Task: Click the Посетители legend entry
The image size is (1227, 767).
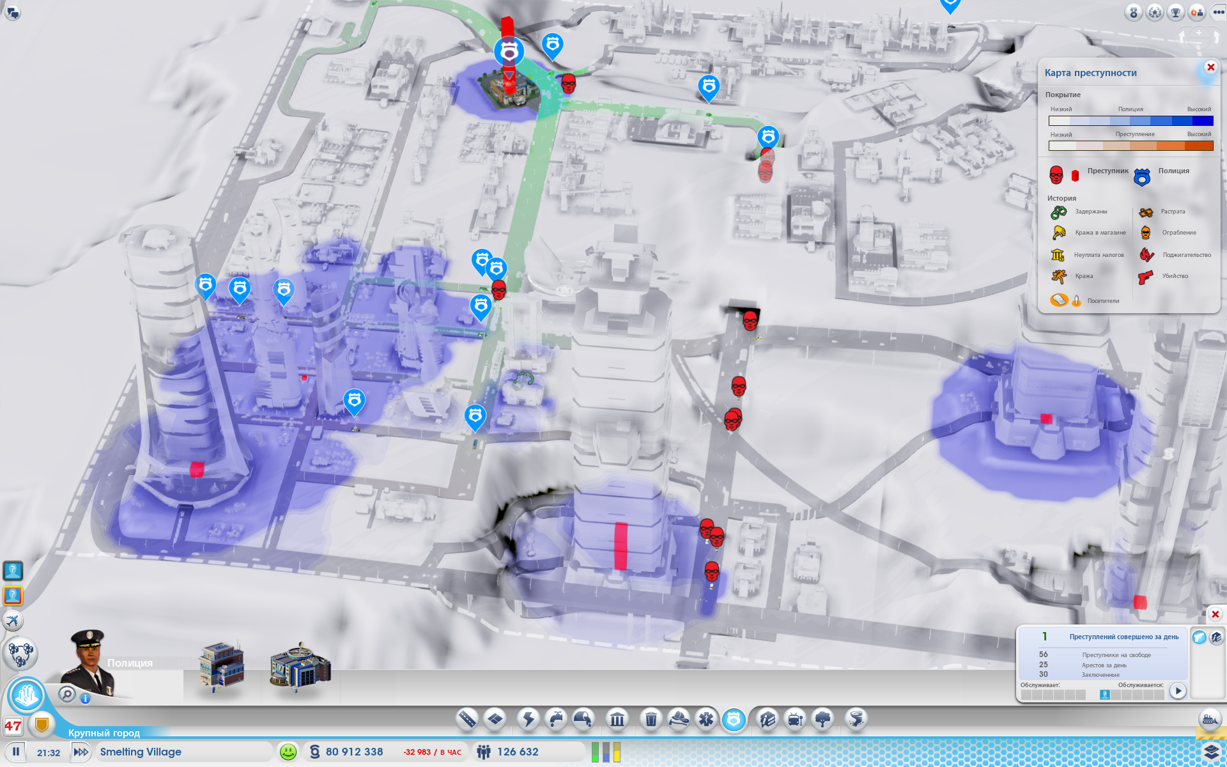Action: point(1084,300)
